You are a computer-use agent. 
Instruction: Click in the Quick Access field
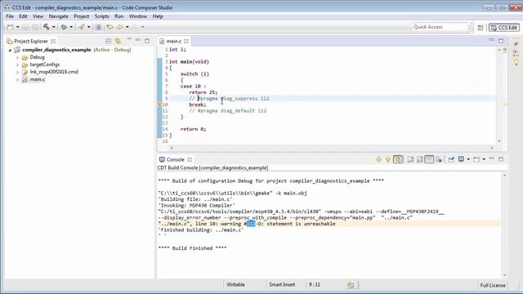(x=440, y=27)
